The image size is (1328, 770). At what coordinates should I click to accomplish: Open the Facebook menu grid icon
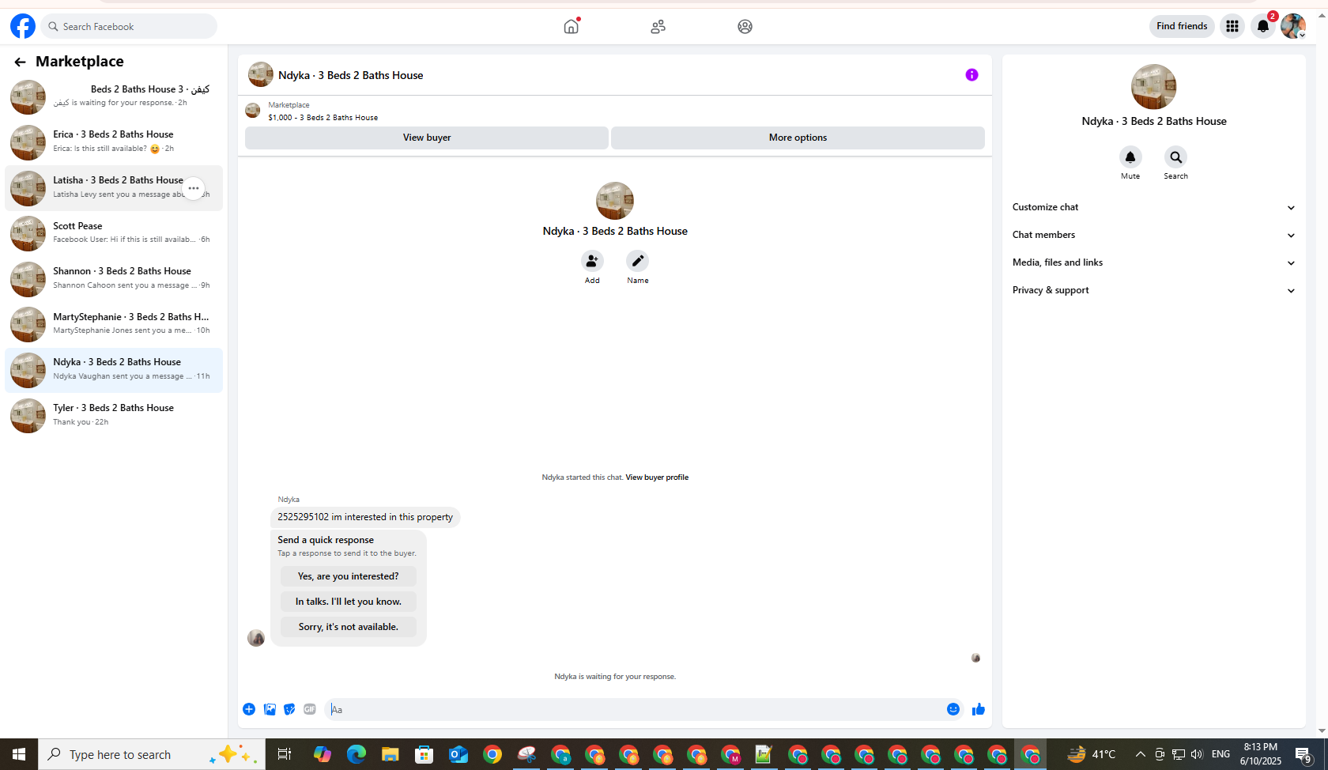1232,26
